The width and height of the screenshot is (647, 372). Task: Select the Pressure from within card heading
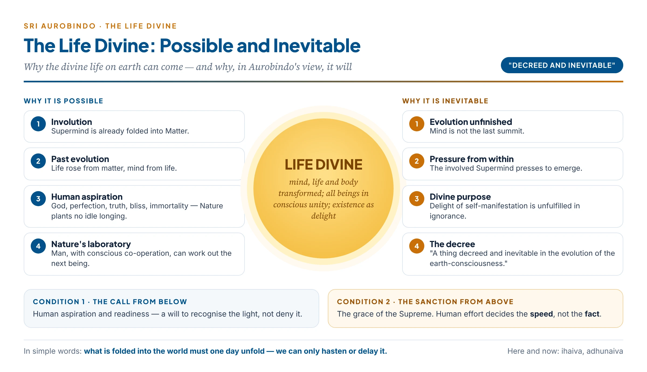tap(472, 159)
